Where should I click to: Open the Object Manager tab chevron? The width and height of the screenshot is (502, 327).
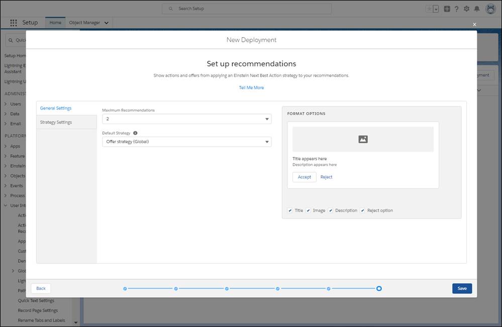pos(107,23)
